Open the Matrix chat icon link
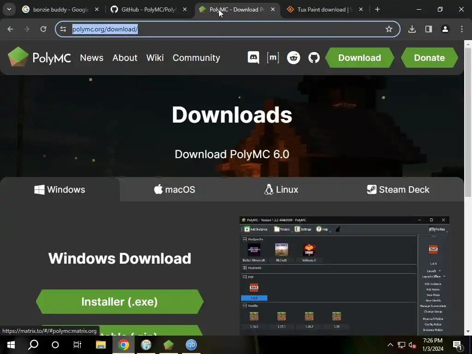The height and width of the screenshot is (354, 472). click(273, 57)
